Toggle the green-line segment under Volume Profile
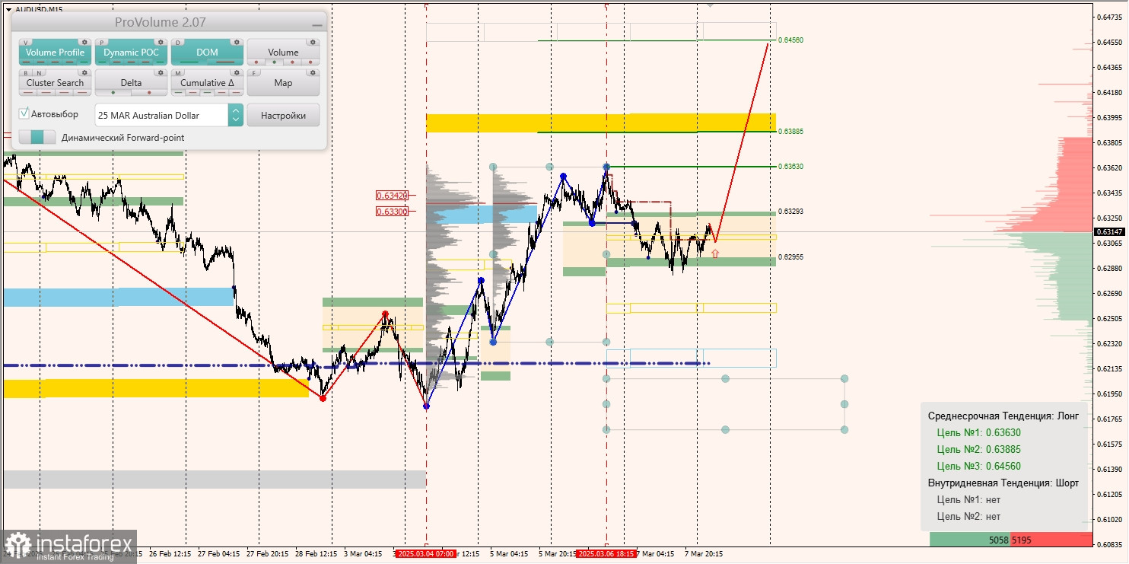Viewport: 1129px width, 564px height. (84, 62)
